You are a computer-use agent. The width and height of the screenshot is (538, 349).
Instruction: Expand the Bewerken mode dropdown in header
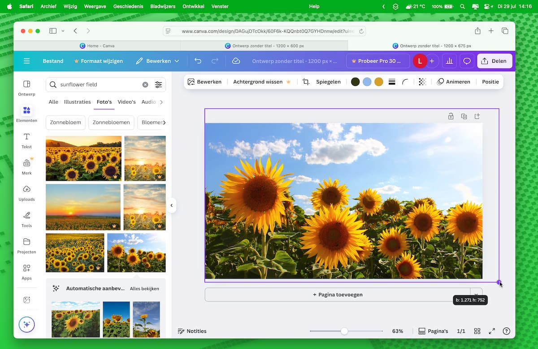click(x=158, y=61)
